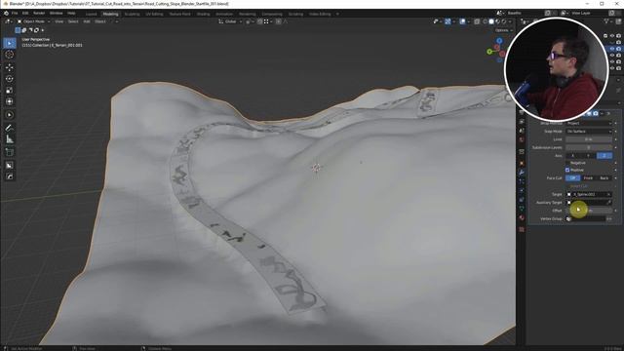Image resolution: width=624 pixels, height=351 pixels.
Task: Open the File menu
Action: click(15, 13)
